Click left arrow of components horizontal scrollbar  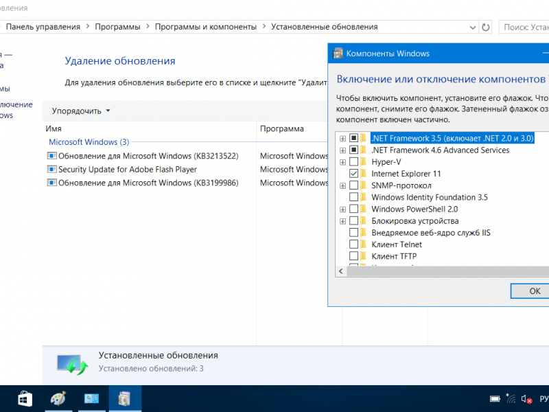pyautogui.click(x=341, y=271)
